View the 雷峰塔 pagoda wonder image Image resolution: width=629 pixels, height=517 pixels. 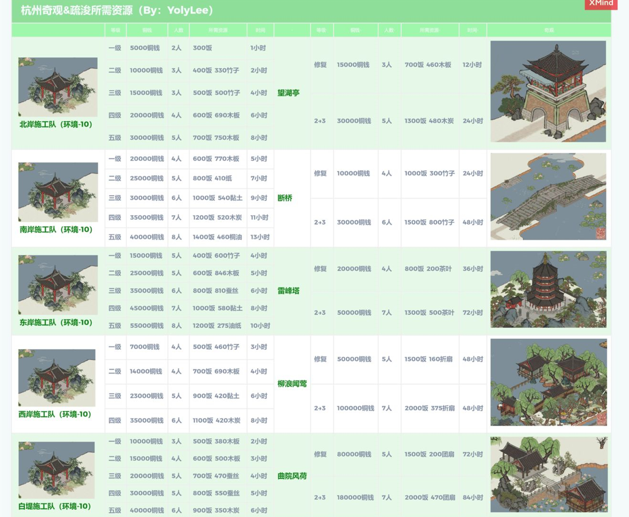pos(548,289)
